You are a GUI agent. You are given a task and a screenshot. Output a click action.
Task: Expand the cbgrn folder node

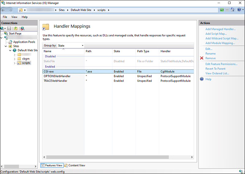14,59
